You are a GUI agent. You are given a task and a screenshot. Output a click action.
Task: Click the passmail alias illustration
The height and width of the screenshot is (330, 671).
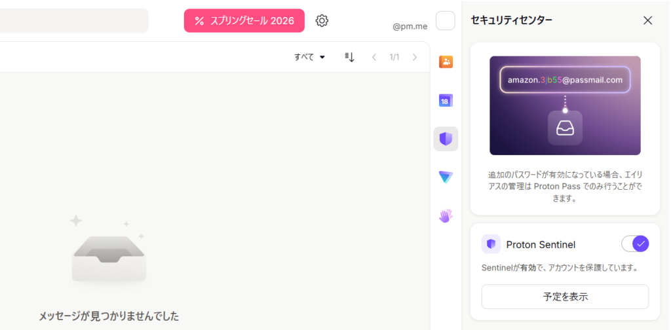pos(565,105)
